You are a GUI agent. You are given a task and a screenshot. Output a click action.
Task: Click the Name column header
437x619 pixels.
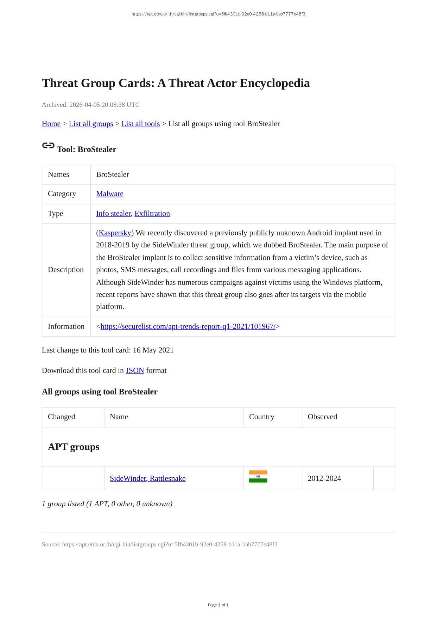[119, 417]
